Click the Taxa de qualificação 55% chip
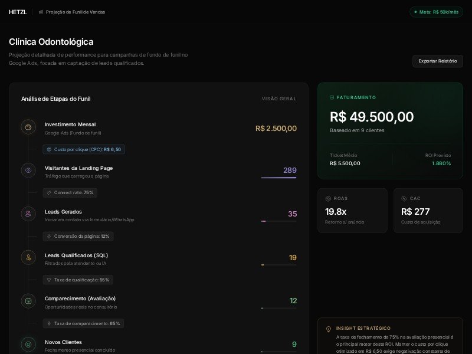The height and width of the screenshot is (354, 472). 78,280
